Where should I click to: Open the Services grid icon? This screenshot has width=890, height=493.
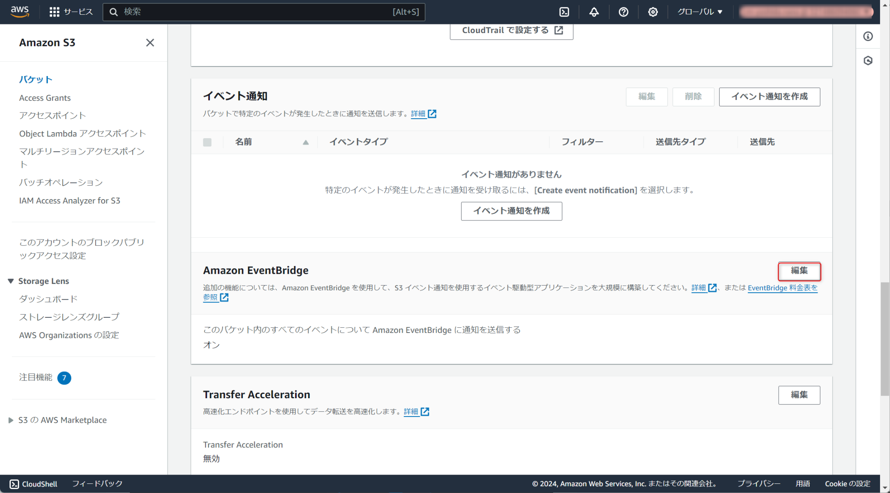55,12
